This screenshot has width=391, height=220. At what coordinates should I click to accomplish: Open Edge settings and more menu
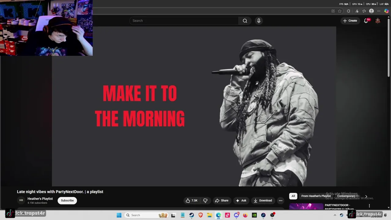(379, 11)
